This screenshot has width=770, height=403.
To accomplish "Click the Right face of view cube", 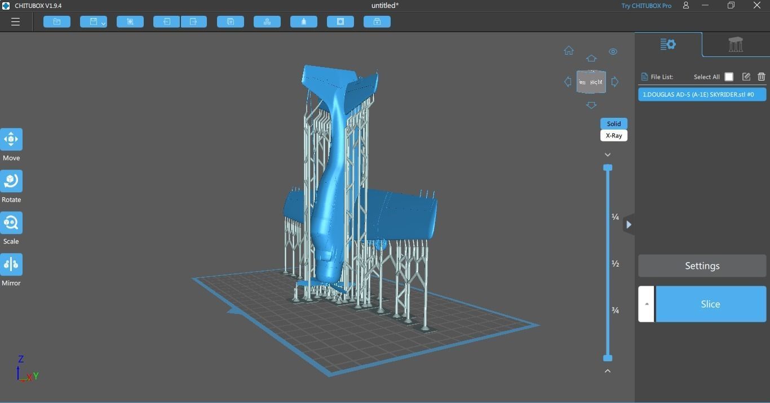I will 596,82.
